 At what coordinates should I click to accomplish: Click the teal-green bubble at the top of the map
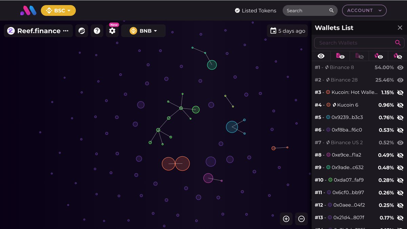tap(212, 65)
